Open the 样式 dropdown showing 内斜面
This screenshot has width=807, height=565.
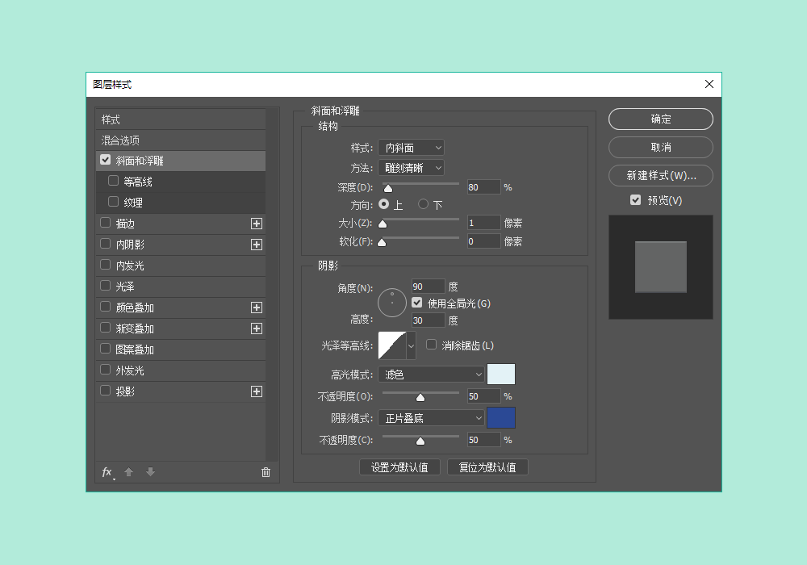click(411, 147)
